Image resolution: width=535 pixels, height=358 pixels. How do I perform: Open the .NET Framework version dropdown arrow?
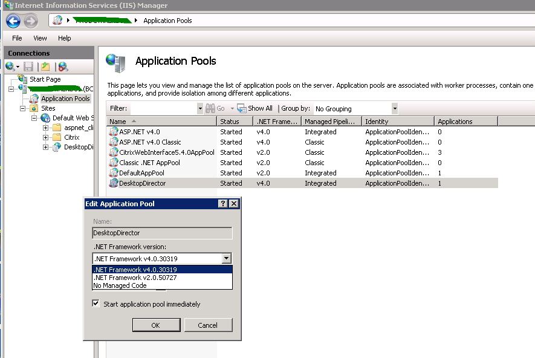click(x=227, y=258)
